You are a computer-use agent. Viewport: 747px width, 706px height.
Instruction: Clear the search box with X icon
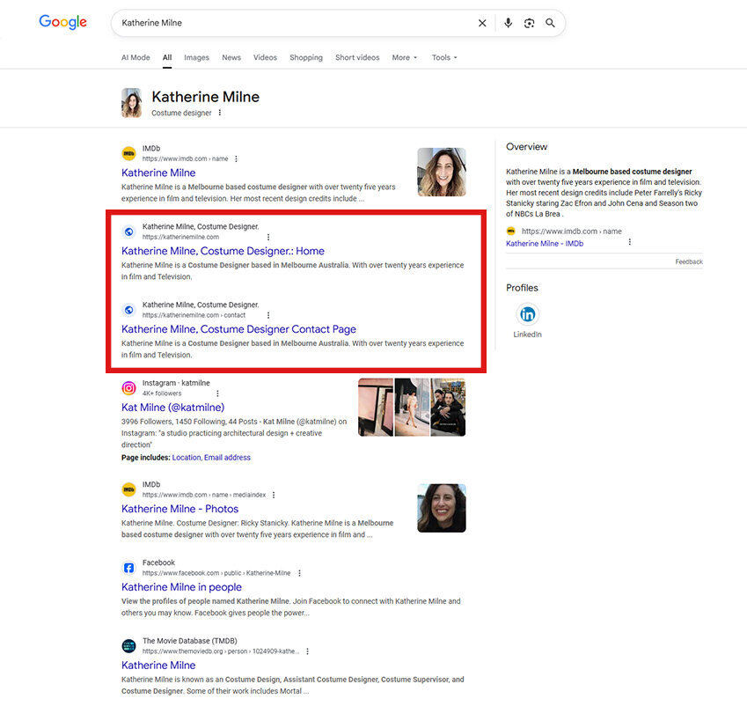482,23
